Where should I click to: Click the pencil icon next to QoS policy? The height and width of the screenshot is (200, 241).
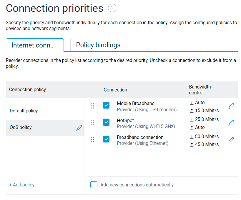coord(79,128)
